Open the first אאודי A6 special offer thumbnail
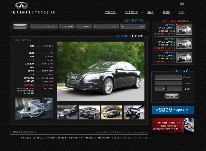 pos(184,29)
